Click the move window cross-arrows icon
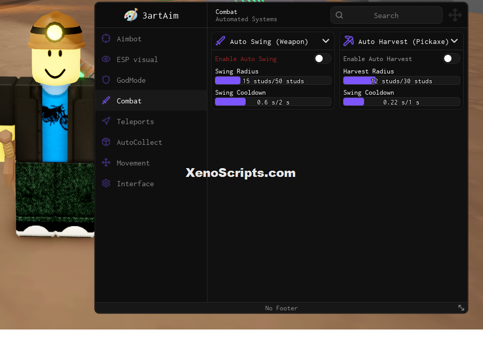The image size is (483, 345). [455, 15]
